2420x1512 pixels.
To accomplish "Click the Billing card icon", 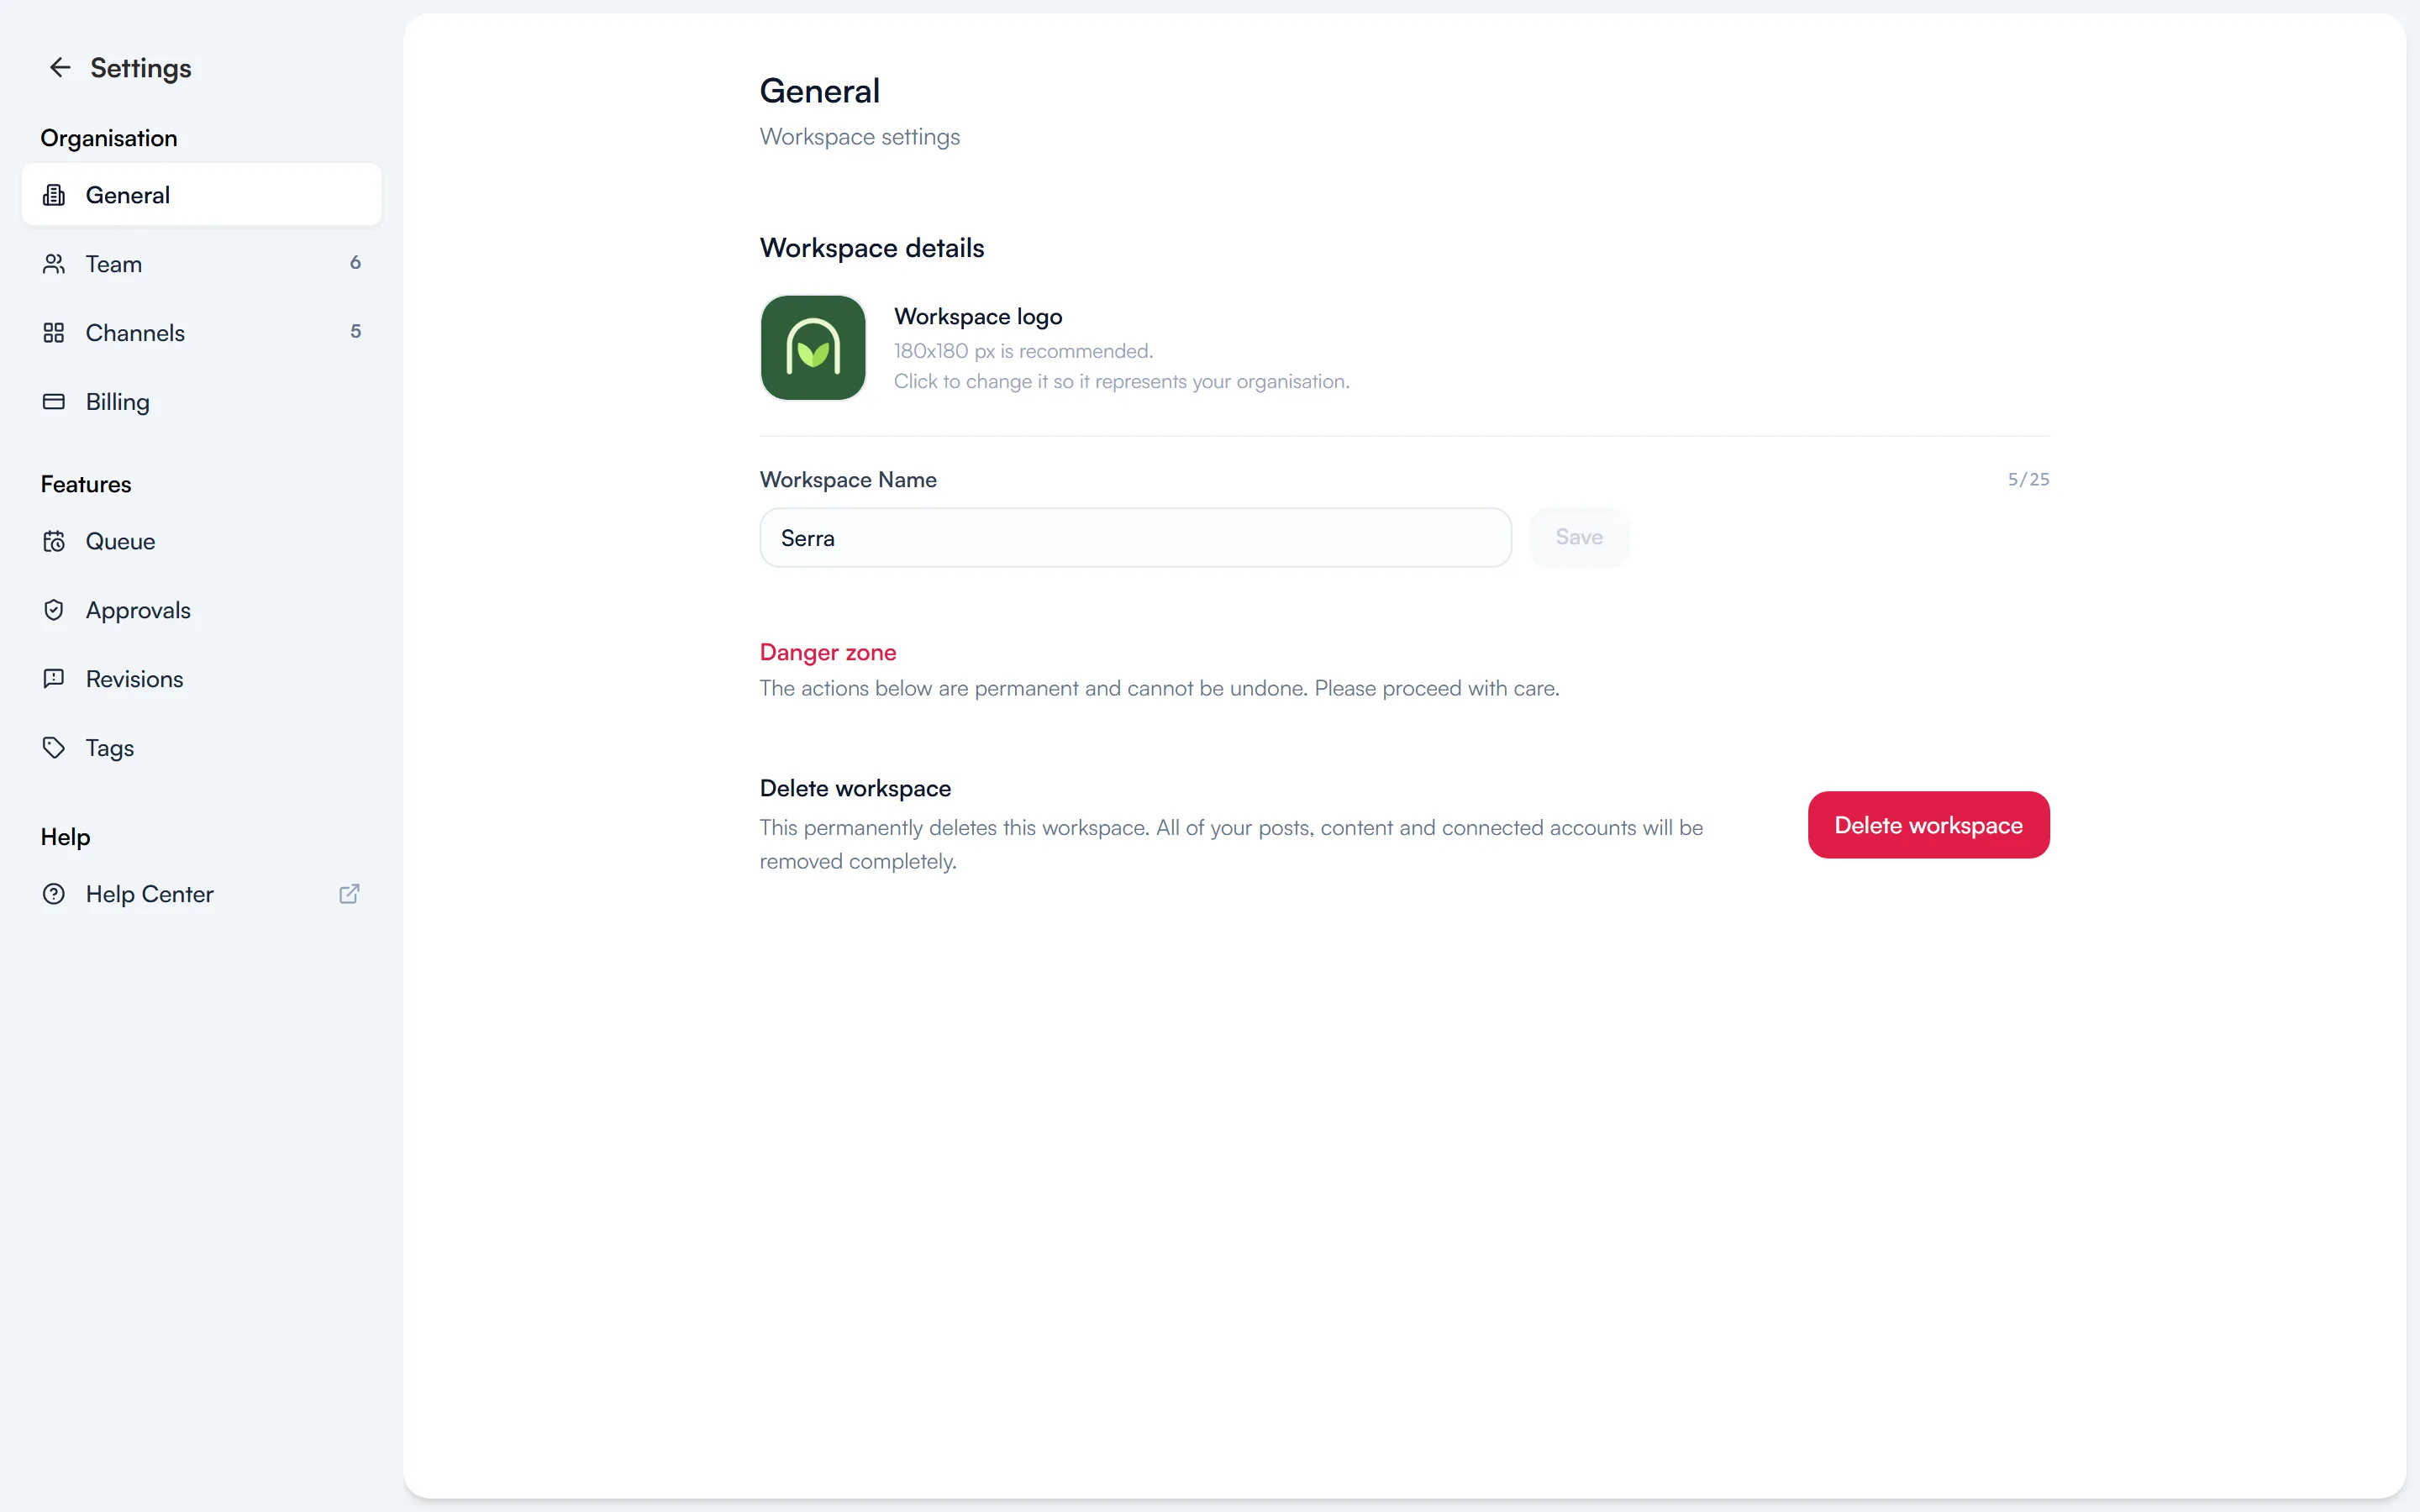I will pos(54,402).
